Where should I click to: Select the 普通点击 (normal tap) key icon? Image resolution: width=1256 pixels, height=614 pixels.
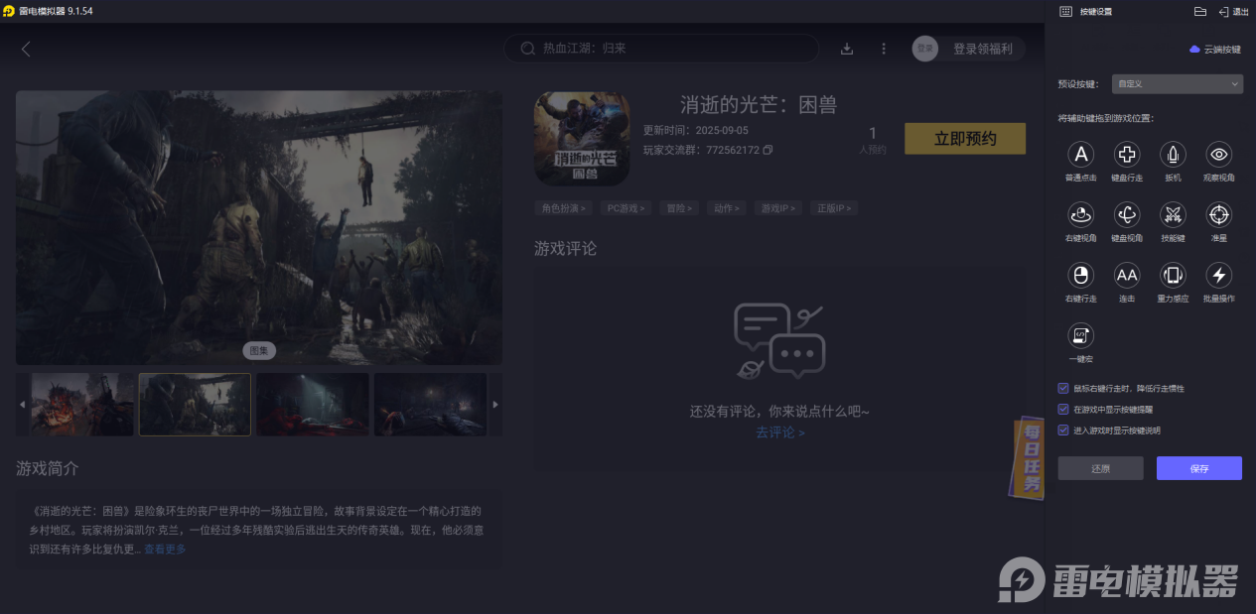1081,154
